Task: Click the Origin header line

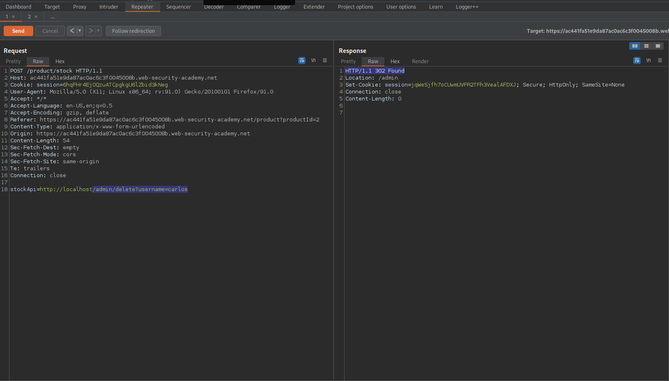Action: point(130,134)
